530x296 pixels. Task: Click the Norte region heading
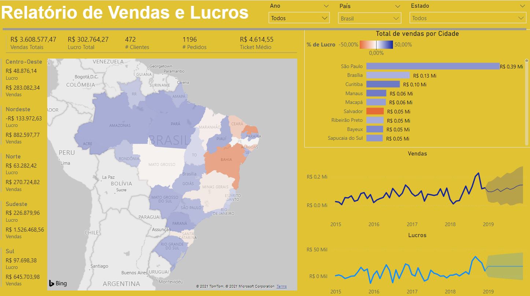pos(13,156)
